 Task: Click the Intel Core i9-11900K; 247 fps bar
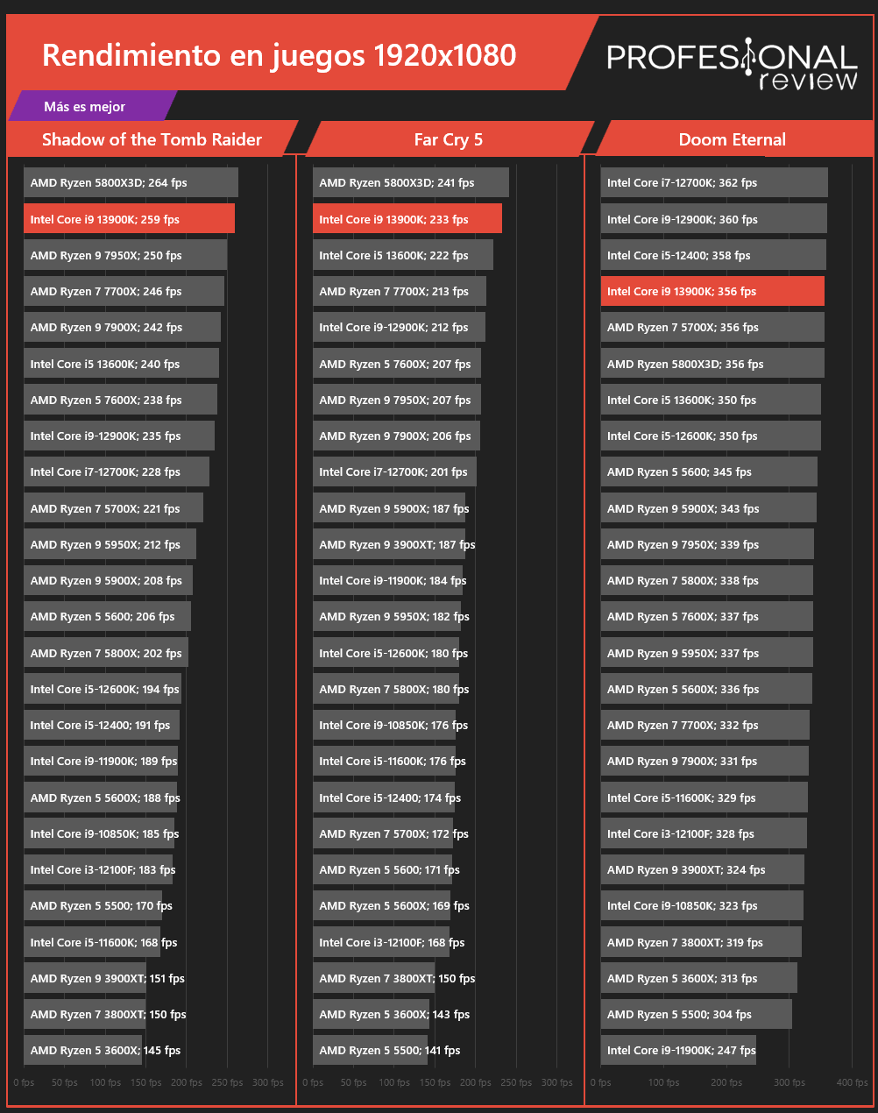tap(678, 1050)
